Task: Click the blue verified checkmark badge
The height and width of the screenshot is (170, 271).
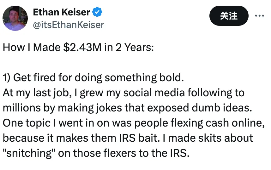Action: click(x=98, y=13)
